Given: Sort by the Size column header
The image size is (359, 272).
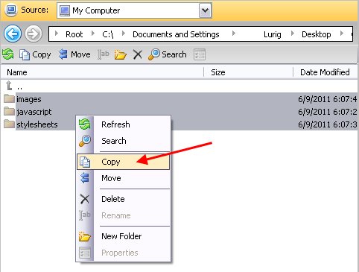Looking at the screenshot, I should (249, 72).
